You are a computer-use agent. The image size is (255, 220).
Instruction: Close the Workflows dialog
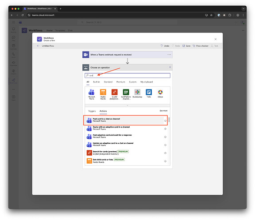click(x=216, y=39)
